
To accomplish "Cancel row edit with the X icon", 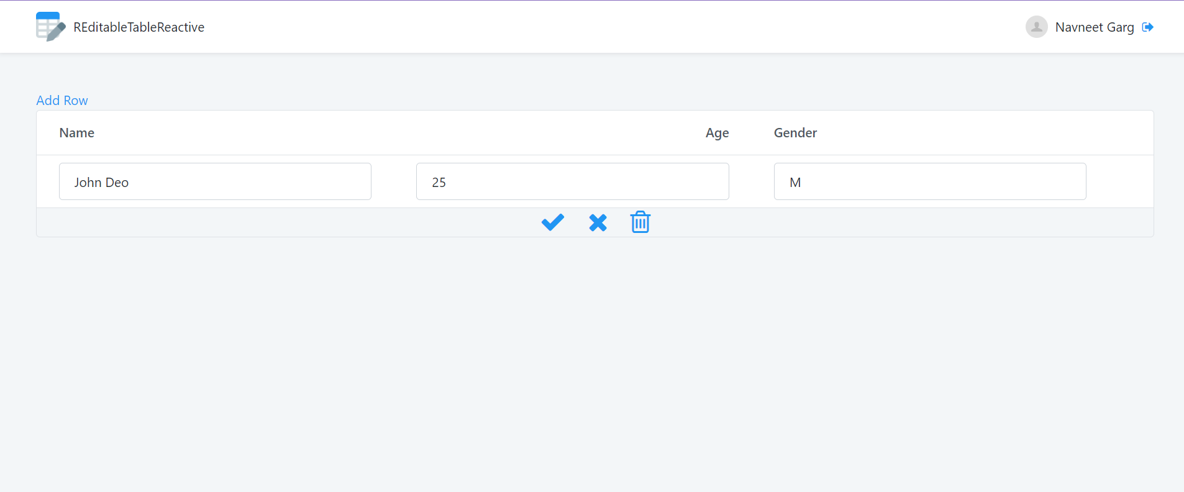I will pos(598,222).
